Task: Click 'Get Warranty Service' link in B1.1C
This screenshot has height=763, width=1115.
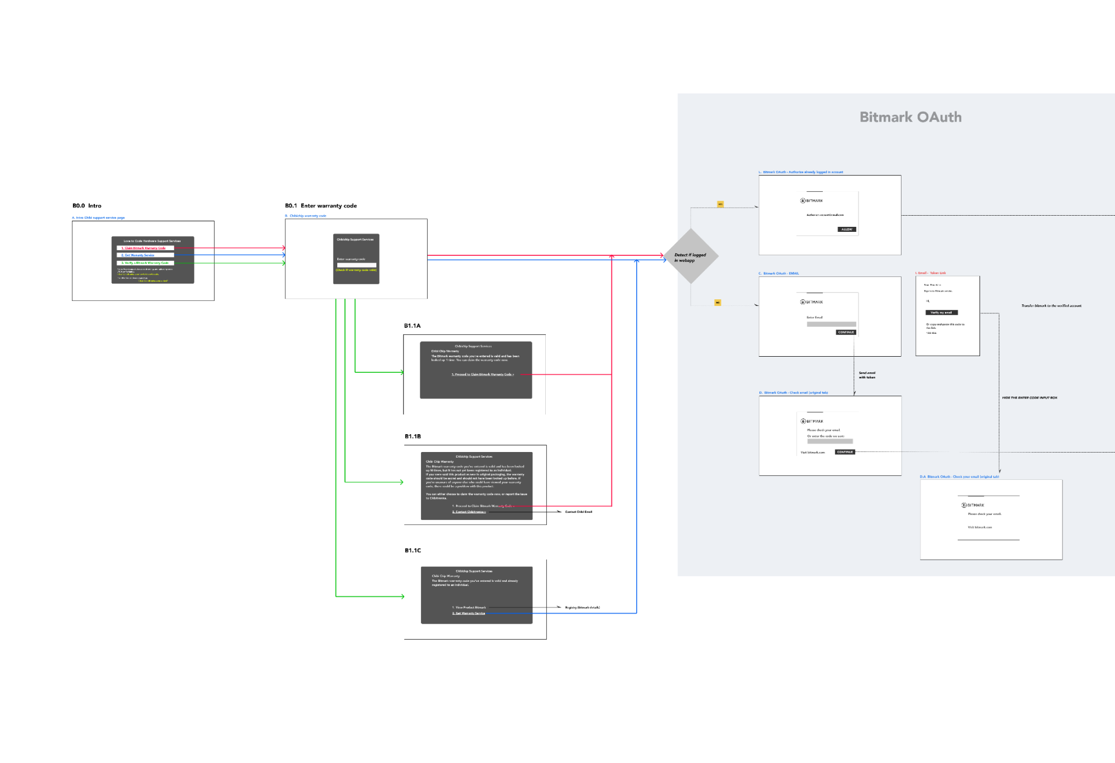Action: coord(469,613)
